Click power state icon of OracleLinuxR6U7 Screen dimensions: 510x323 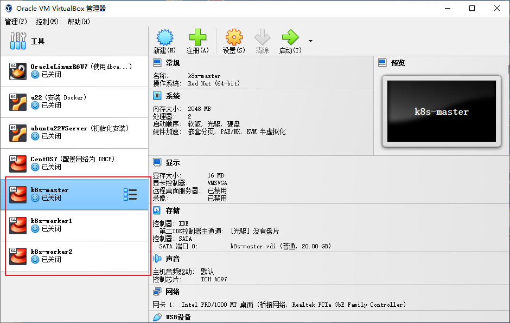tap(35, 75)
